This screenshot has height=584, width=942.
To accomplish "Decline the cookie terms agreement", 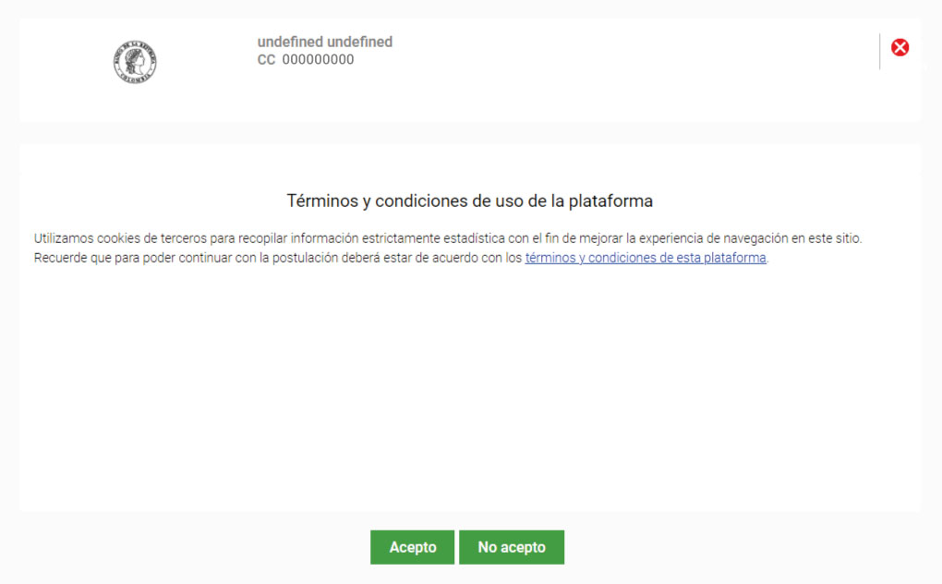I will click(512, 546).
